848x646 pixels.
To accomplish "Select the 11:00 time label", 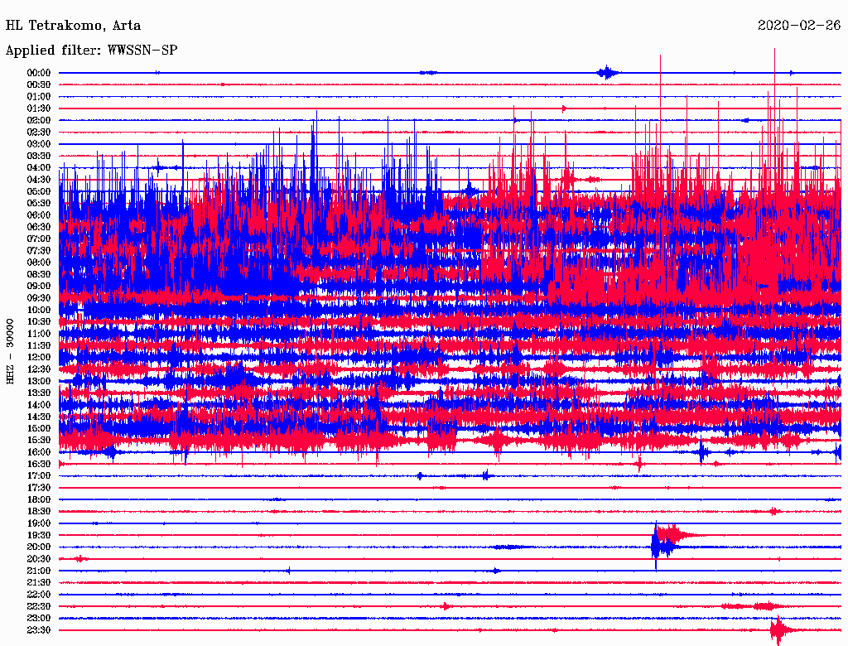I will point(39,333).
